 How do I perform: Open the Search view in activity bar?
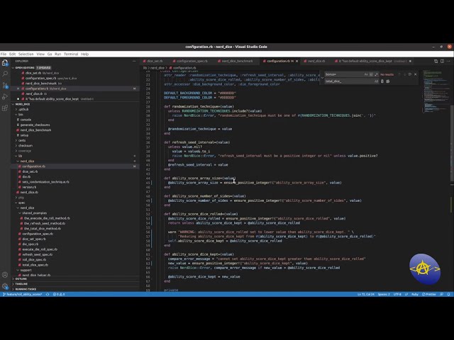tap(5, 74)
